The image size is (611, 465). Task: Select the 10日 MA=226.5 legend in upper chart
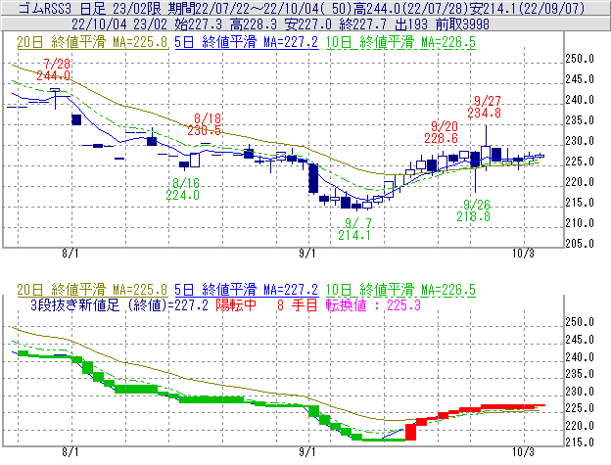pyautogui.click(x=400, y=42)
